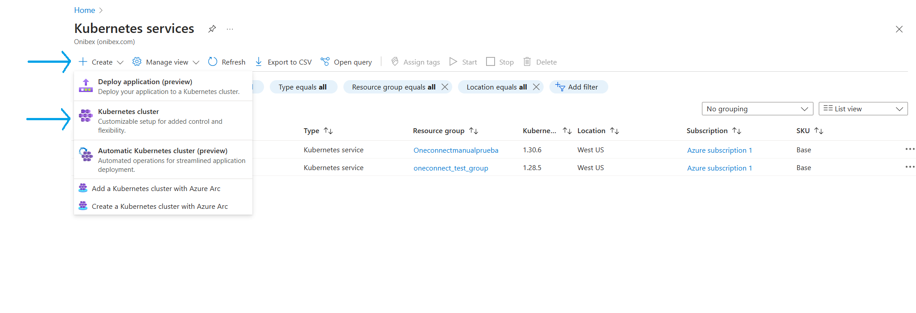The width and height of the screenshot is (916, 313).
Task: Click the Home breadcrumb link
Action: (x=84, y=10)
